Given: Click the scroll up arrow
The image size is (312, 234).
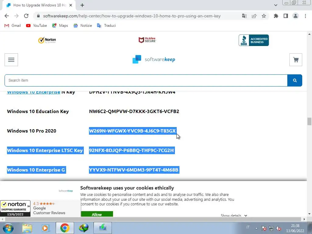Looking at the screenshot, I should click(x=309, y=34).
